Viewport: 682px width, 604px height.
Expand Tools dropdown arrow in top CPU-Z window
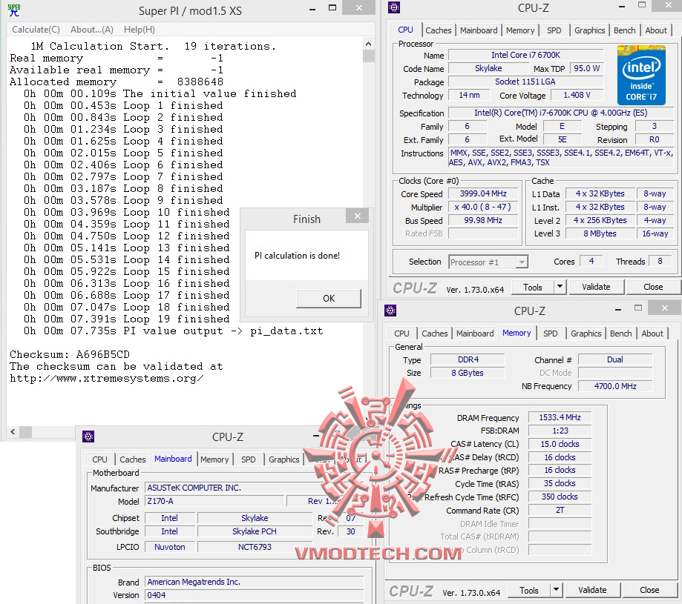click(x=560, y=287)
